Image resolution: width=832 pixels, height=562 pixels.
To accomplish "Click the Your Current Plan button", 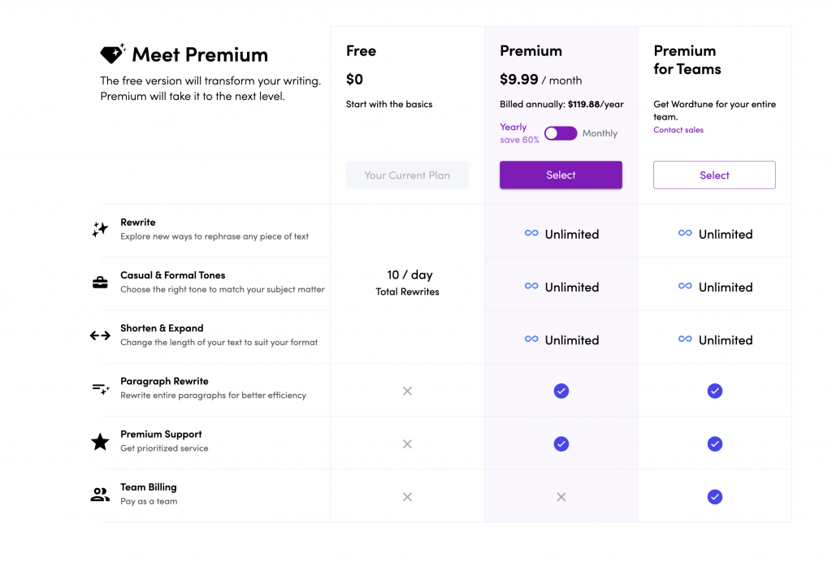I will 407,175.
